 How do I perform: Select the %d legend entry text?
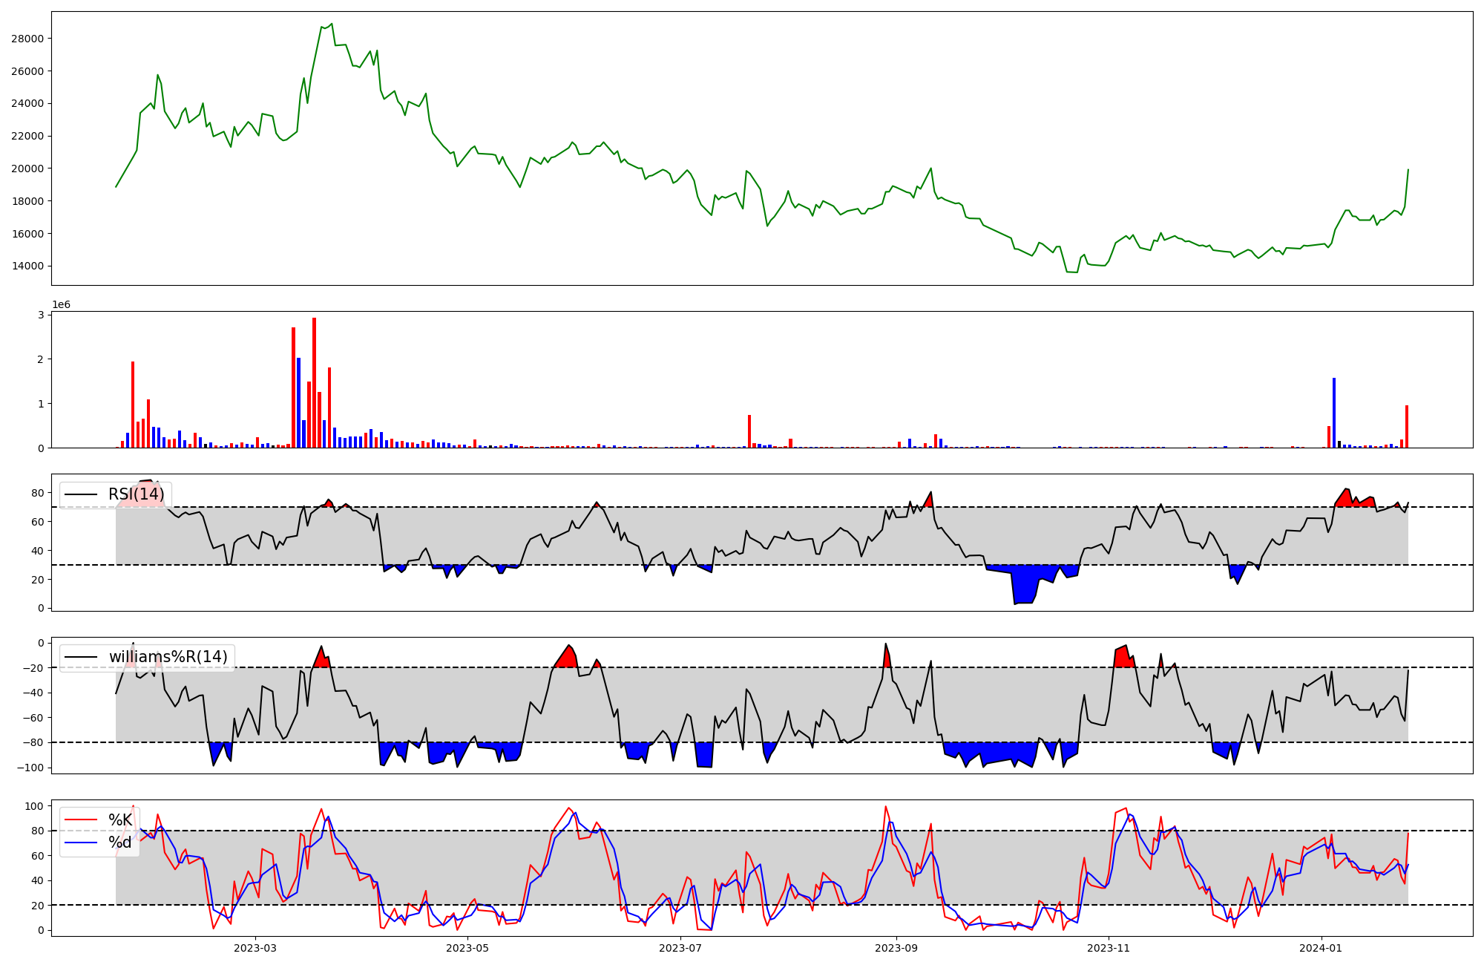(x=120, y=843)
